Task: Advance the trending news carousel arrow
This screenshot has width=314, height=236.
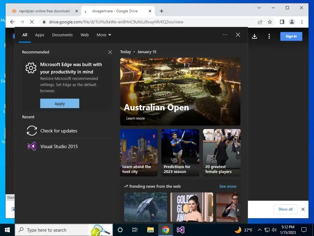Action: click(238, 210)
